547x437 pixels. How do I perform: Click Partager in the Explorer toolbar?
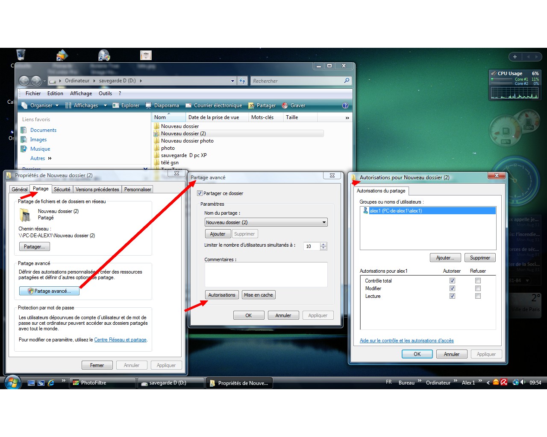pos(262,105)
